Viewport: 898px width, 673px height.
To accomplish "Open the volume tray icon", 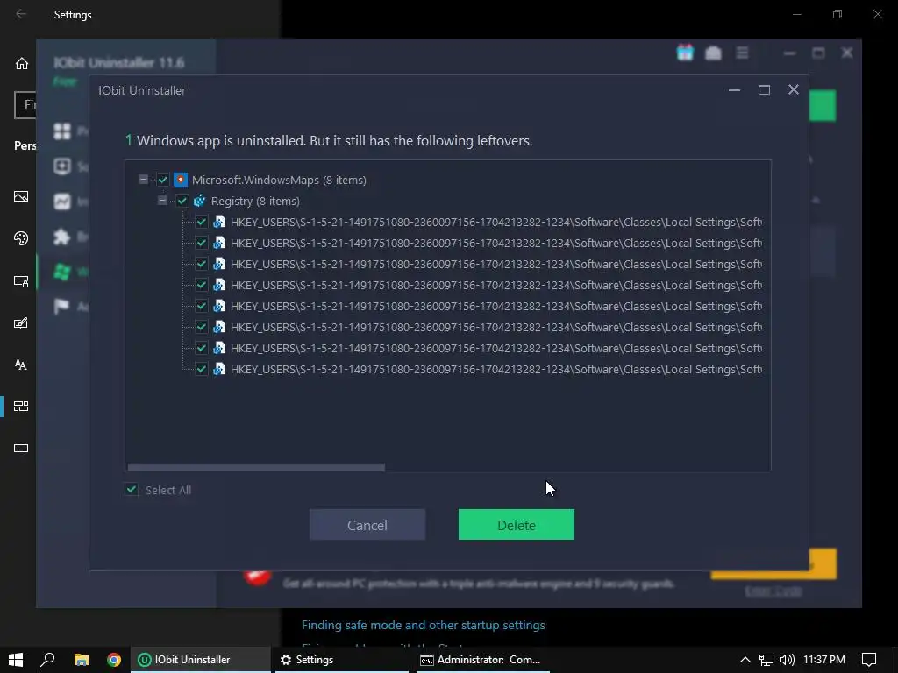I will (x=788, y=660).
